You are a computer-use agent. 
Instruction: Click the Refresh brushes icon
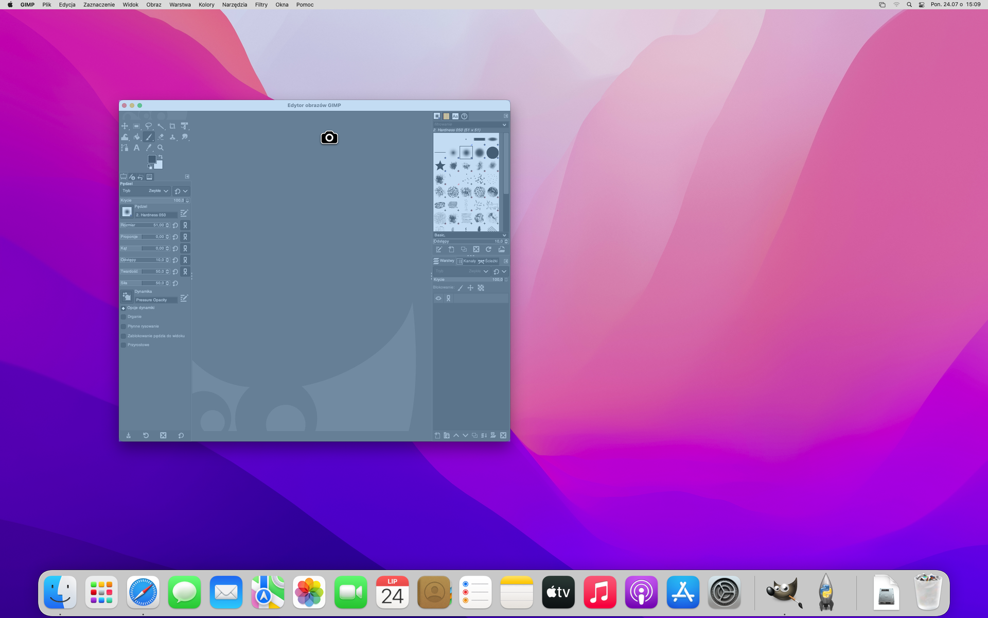(x=488, y=249)
